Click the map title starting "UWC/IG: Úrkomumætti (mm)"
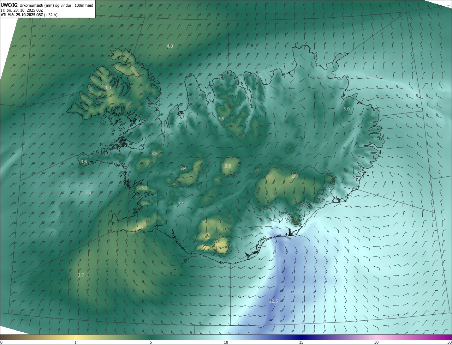Screen dimensions: 452x345 tap(47, 5)
